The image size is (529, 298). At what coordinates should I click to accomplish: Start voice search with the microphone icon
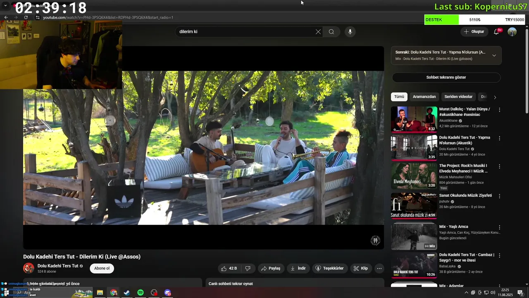click(350, 31)
